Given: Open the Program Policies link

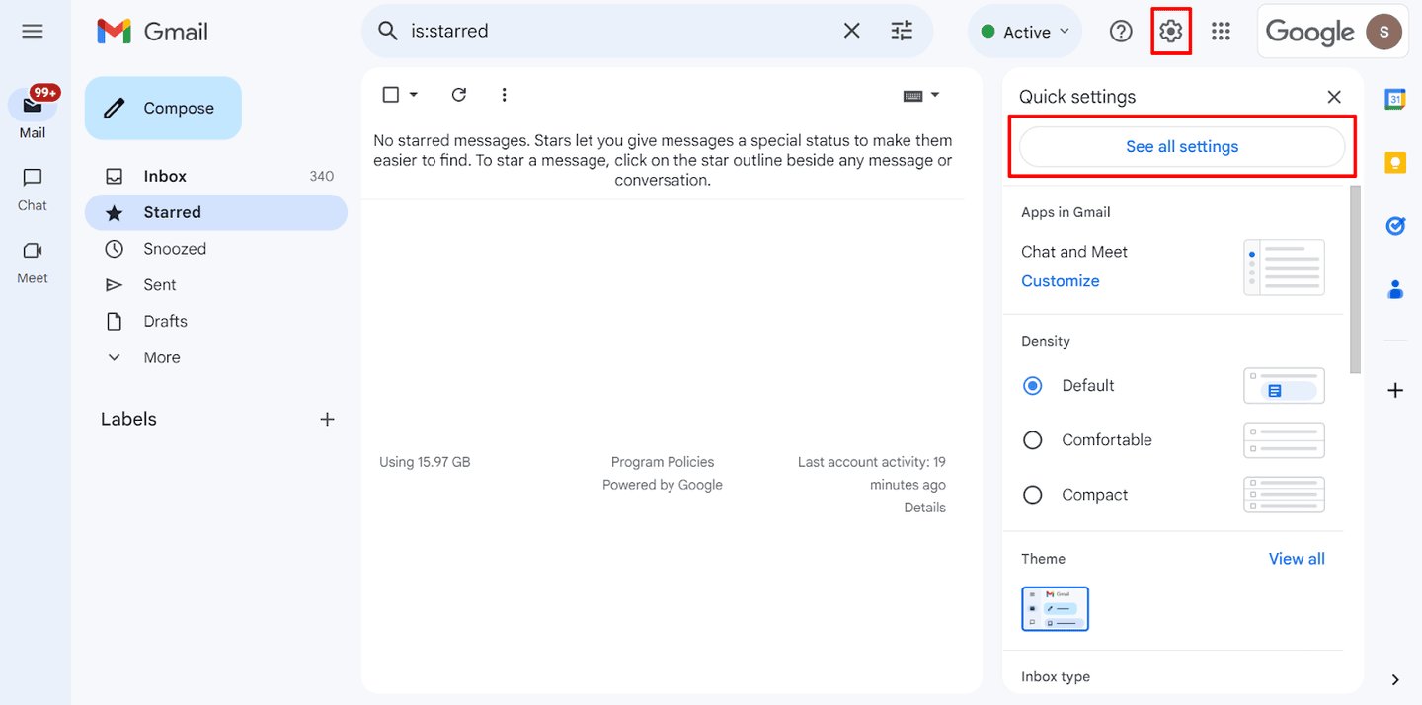Looking at the screenshot, I should [663, 462].
